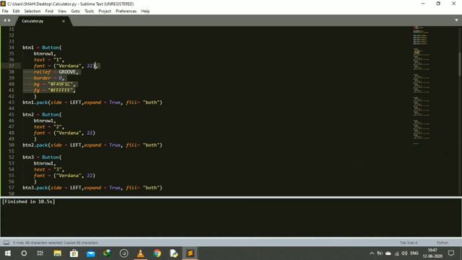This screenshot has width=462, height=260.
Task: Open the Find menu
Action: 49,12
